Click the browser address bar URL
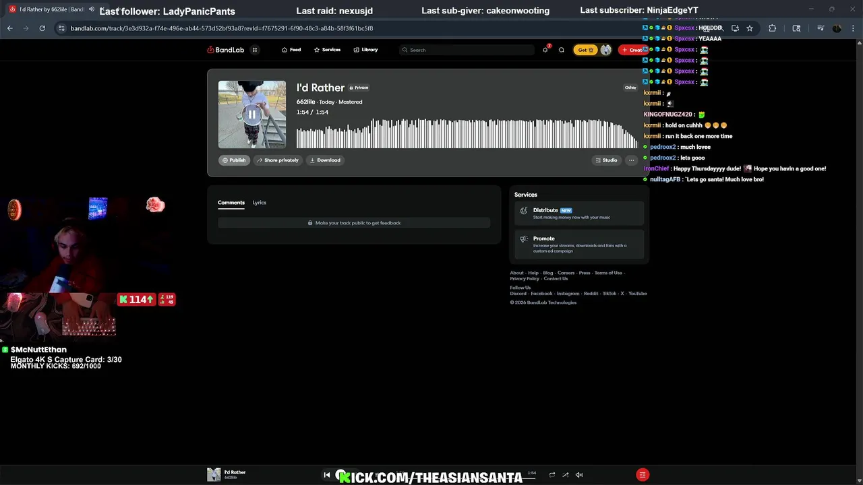863x485 pixels. pos(222,28)
